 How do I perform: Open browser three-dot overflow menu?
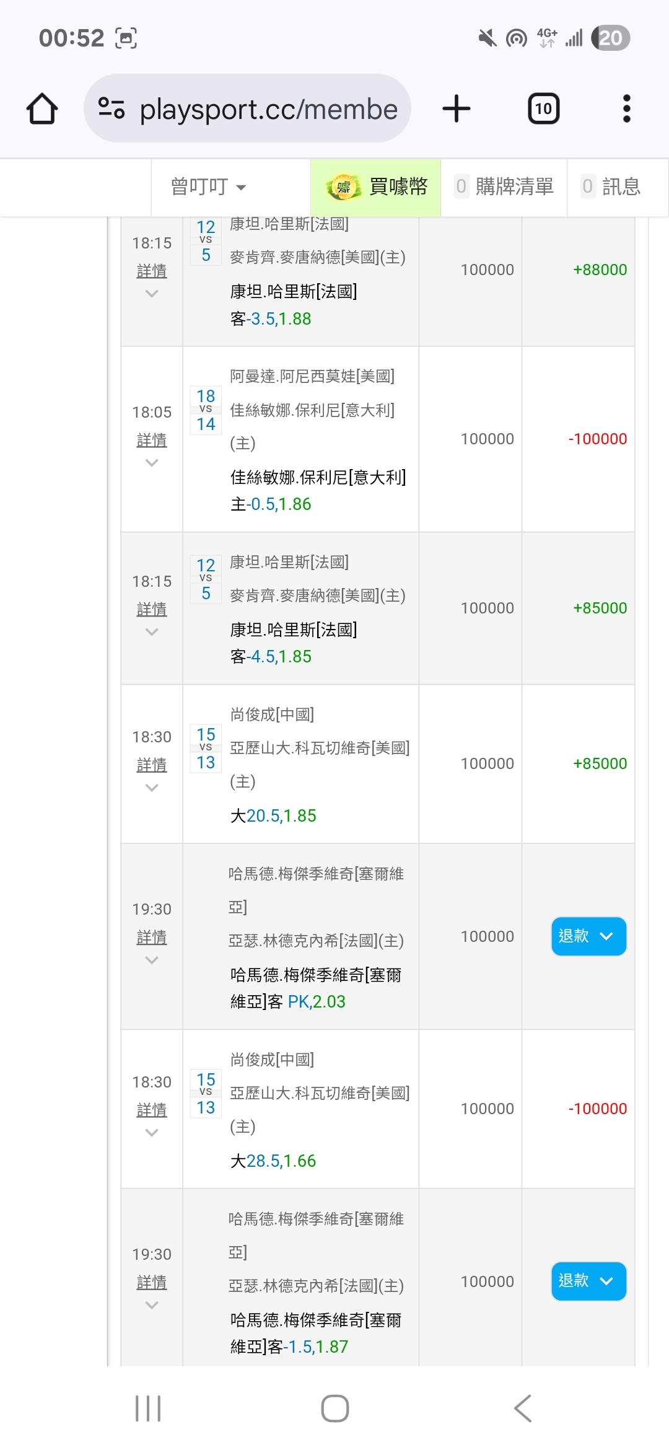coord(626,109)
